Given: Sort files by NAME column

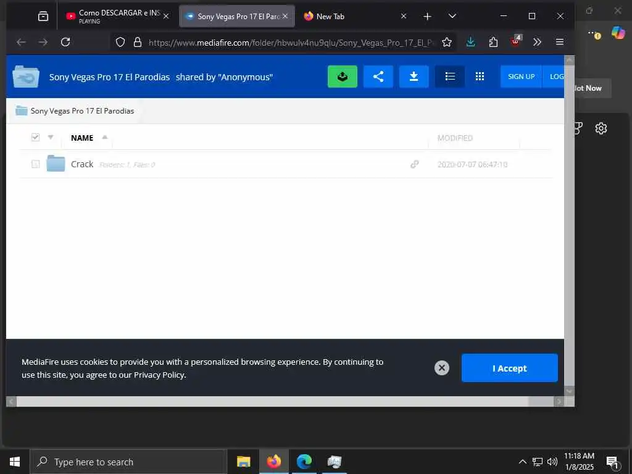Looking at the screenshot, I should coord(82,138).
